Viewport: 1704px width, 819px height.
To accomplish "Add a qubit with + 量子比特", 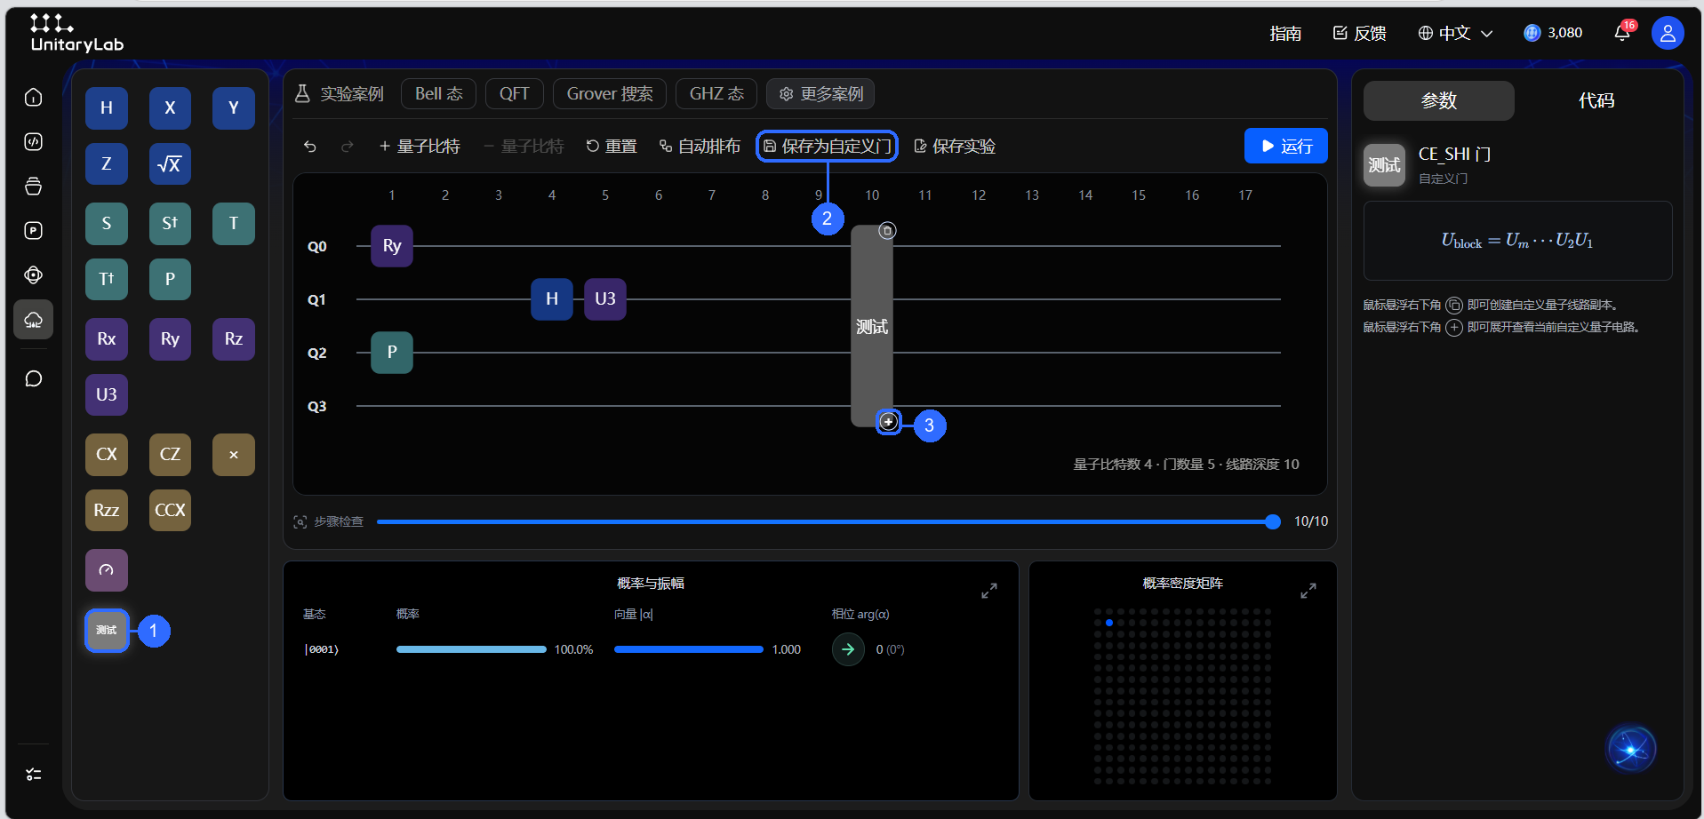I will (x=419, y=147).
